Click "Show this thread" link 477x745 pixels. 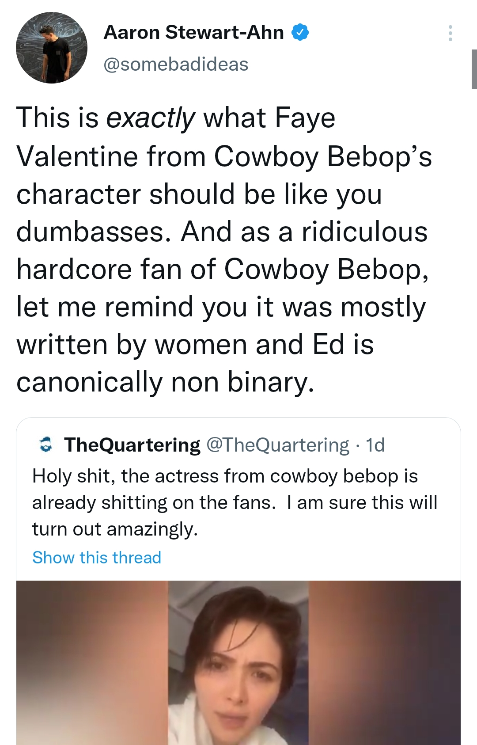[97, 558]
